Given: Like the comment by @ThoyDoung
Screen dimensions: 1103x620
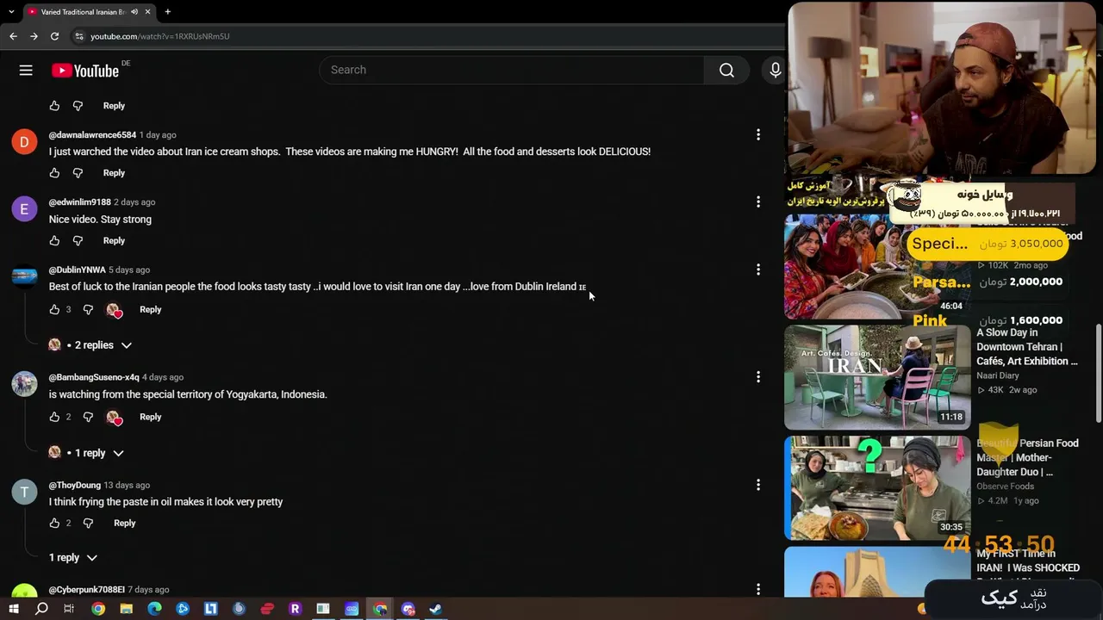Looking at the screenshot, I should tap(54, 524).
